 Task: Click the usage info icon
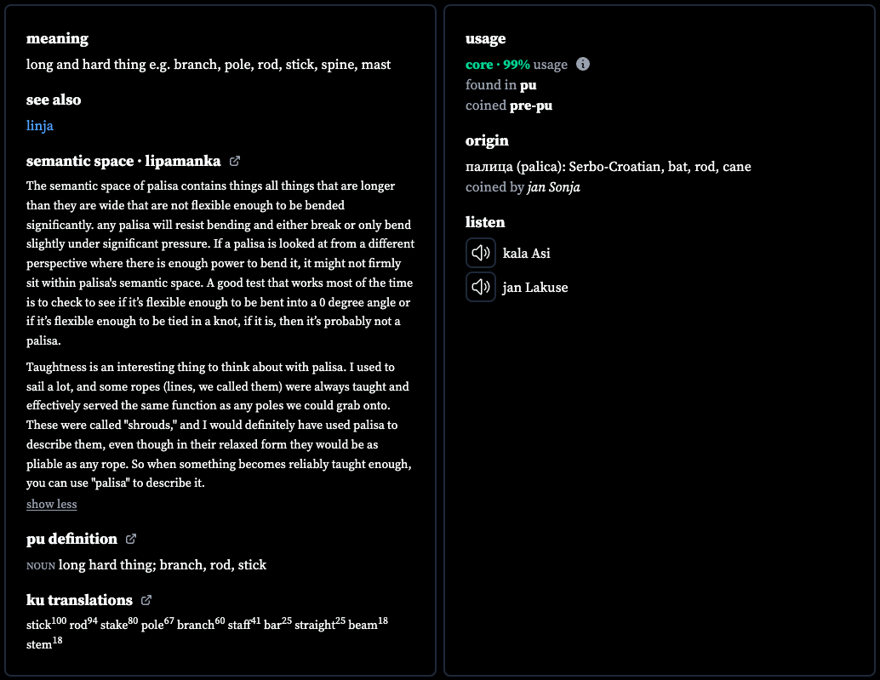coord(582,64)
